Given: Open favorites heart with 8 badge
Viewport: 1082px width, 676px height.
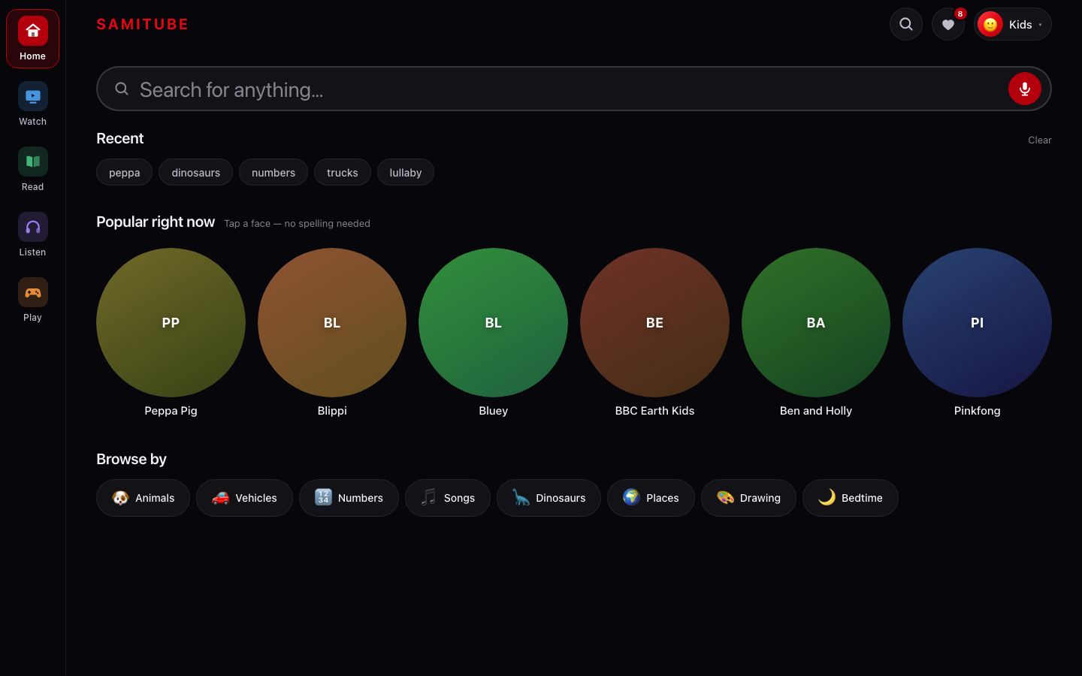Looking at the screenshot, I should (948, 24).
